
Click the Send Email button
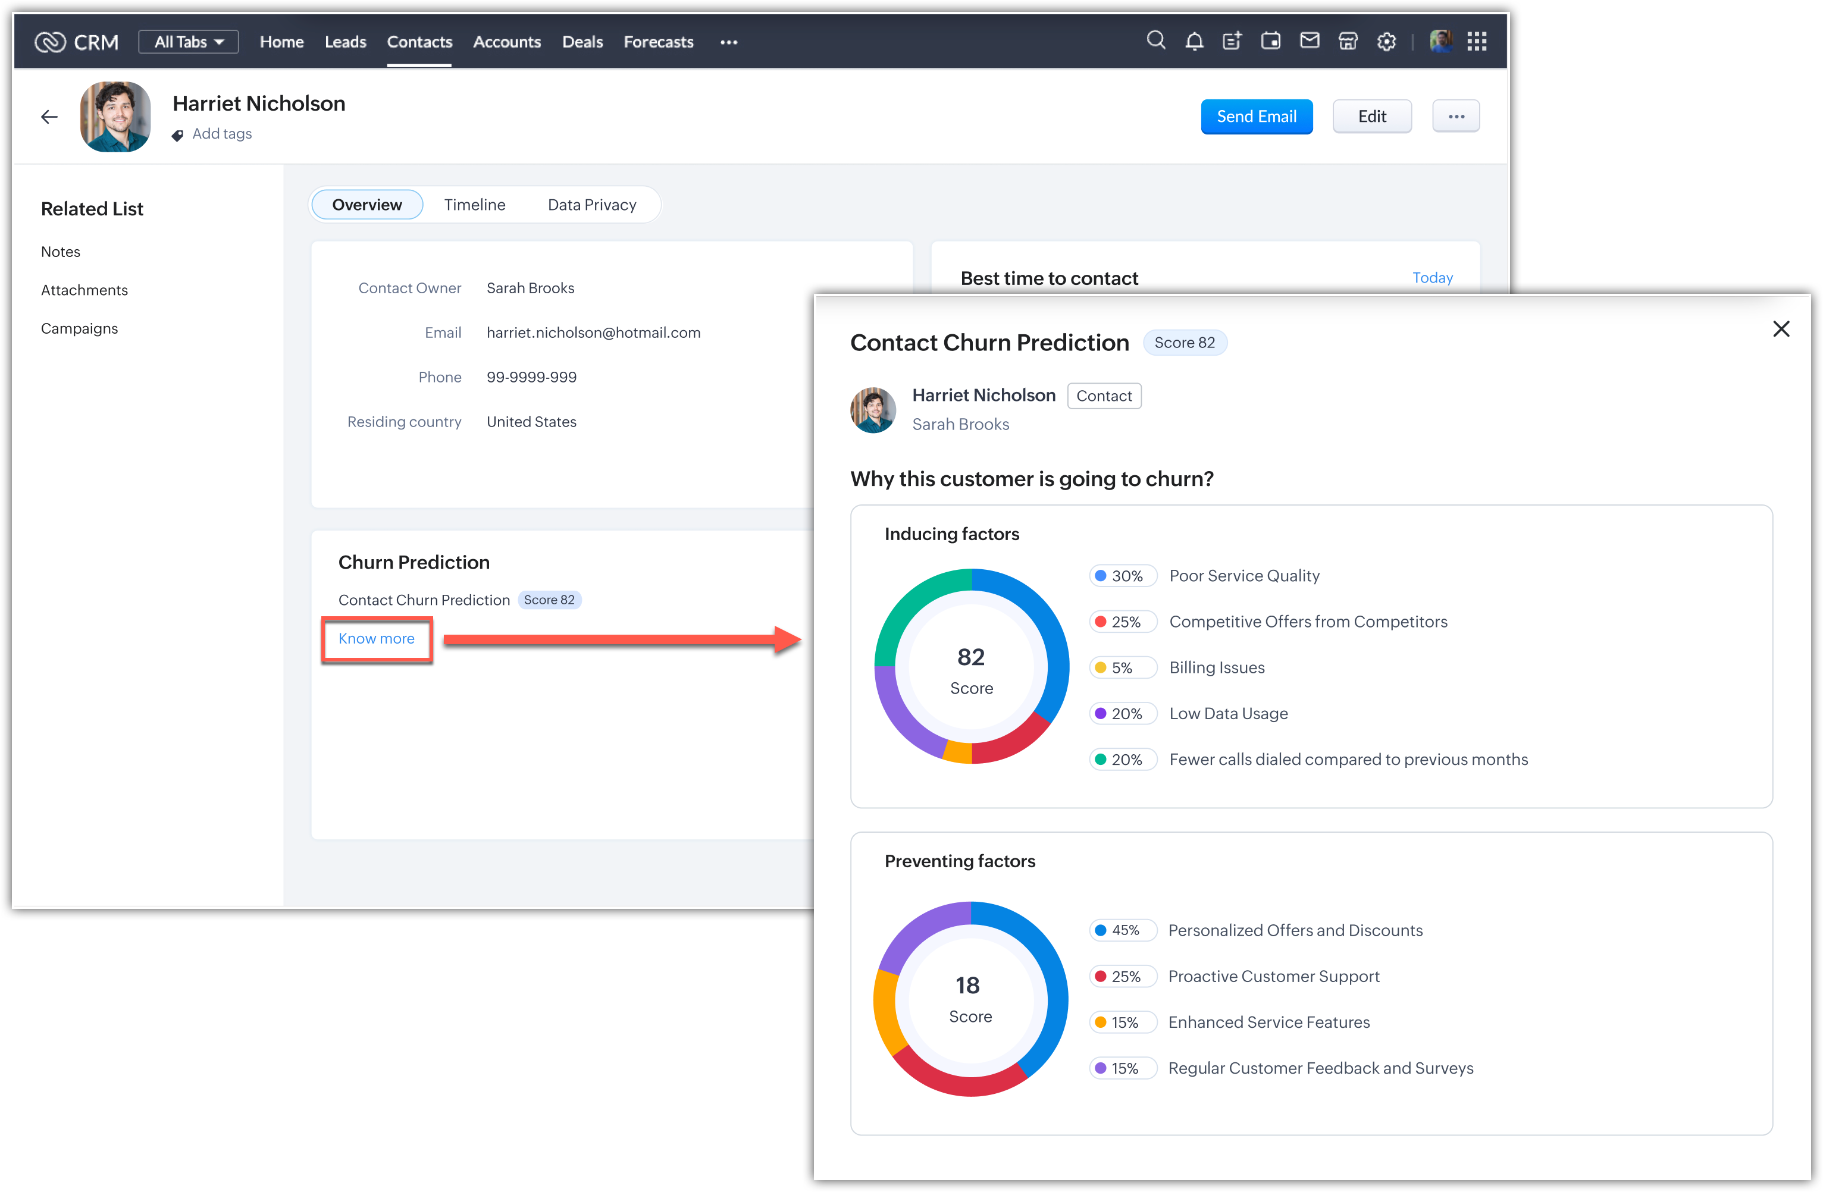tap(1256, 117)
